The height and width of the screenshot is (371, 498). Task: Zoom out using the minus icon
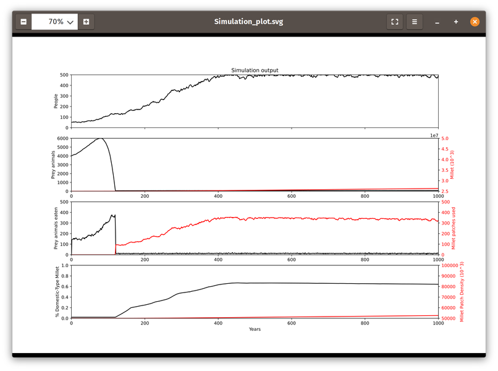23,21
